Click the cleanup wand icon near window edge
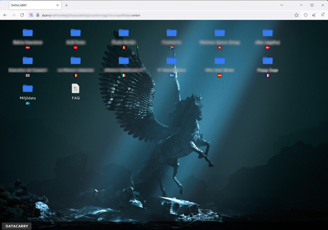Viewport: 328px width, 230px height. (314, 15)
